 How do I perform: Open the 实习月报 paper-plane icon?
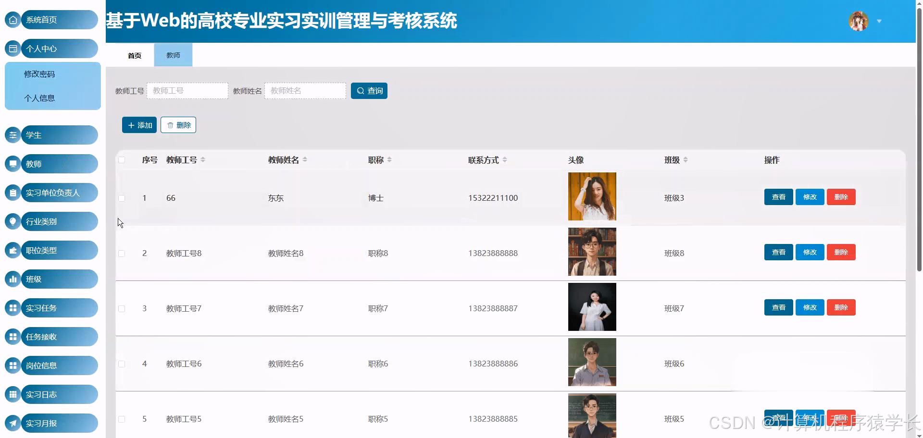12,423
